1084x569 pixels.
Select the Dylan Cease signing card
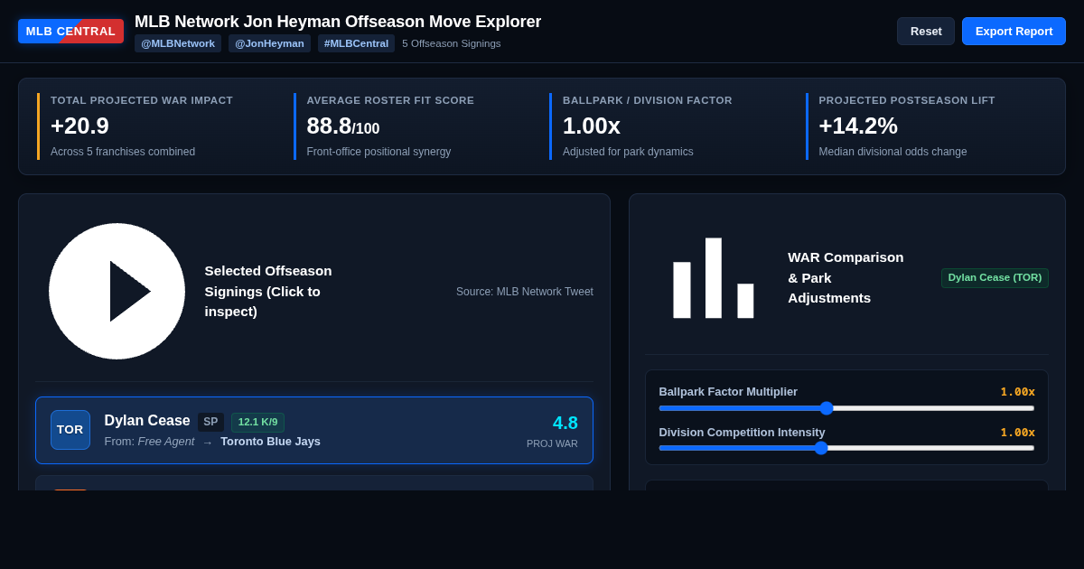pos(314,430)
